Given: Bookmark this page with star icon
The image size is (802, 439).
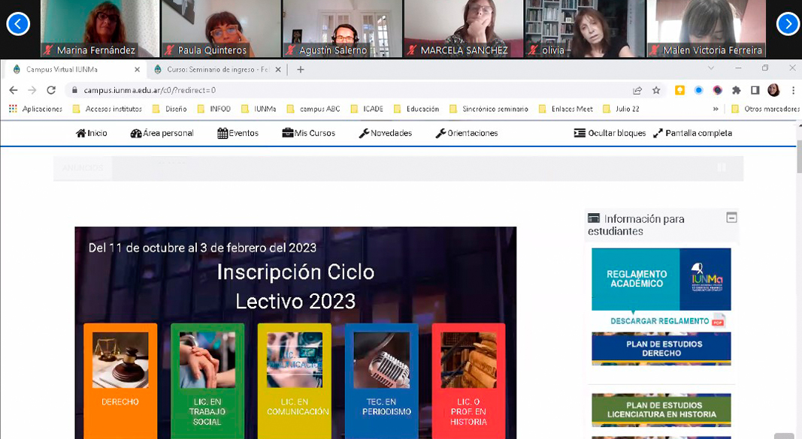Looking at the screenshot, I should click(x=656, y=90).
